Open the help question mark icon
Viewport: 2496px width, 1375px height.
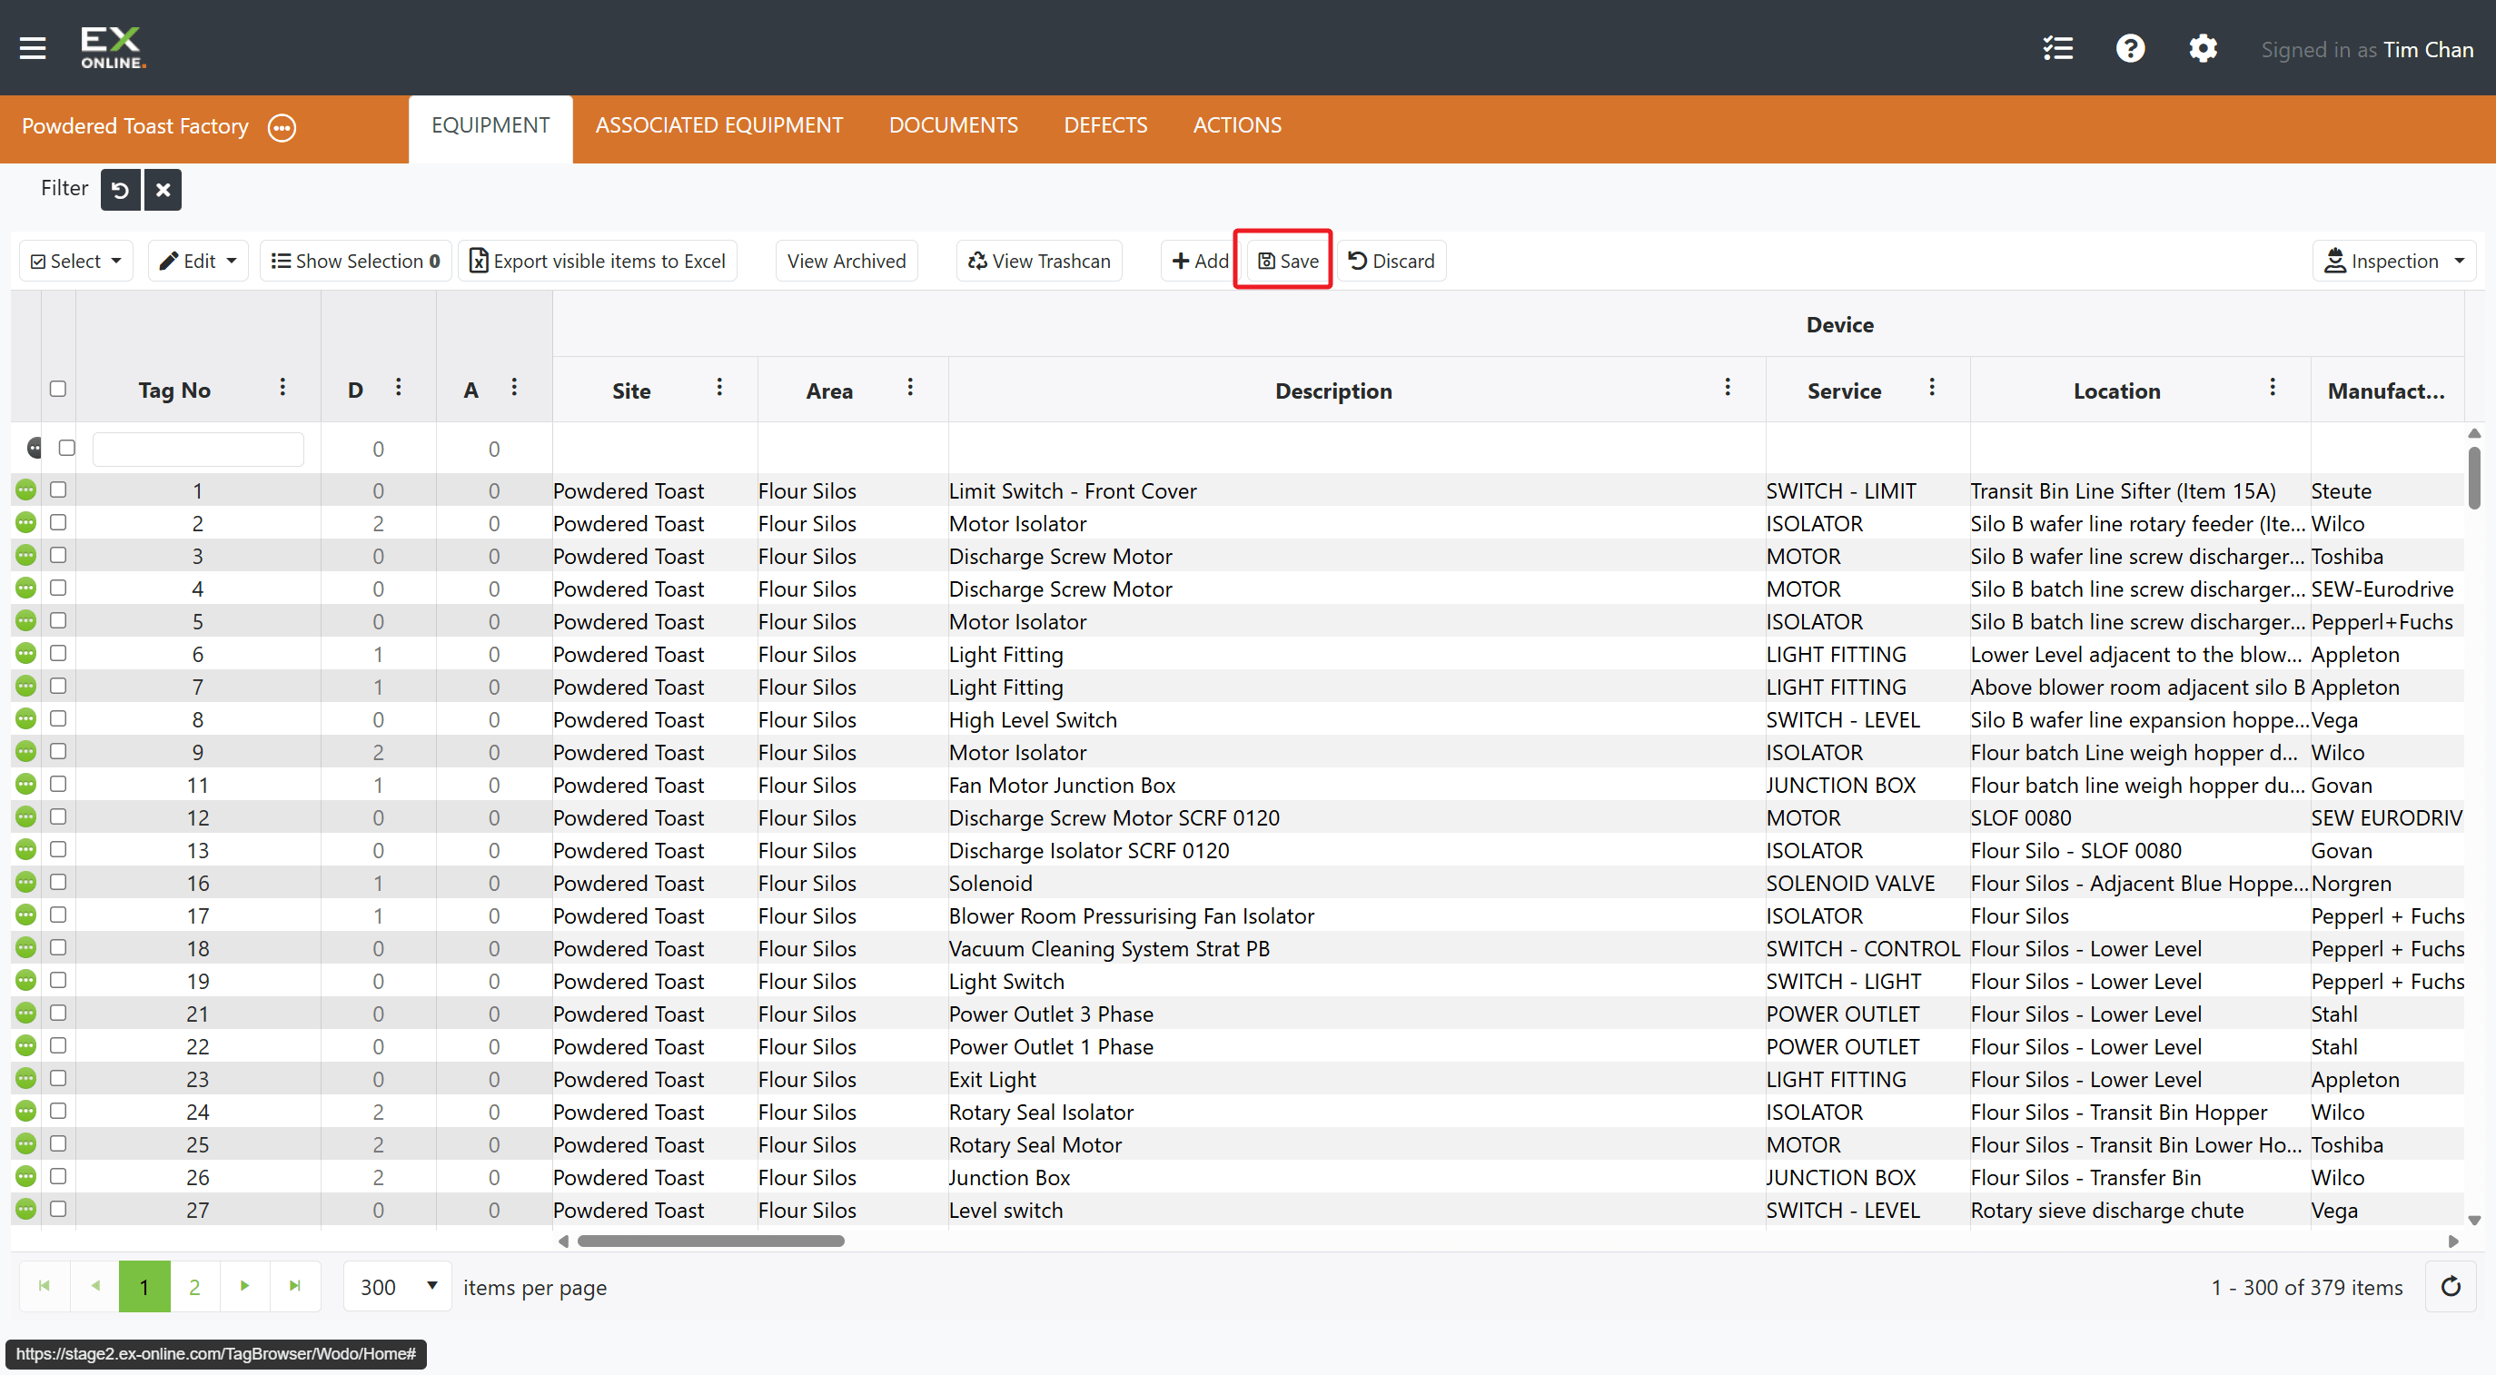pyautogui.click(x=2130, y=48)
